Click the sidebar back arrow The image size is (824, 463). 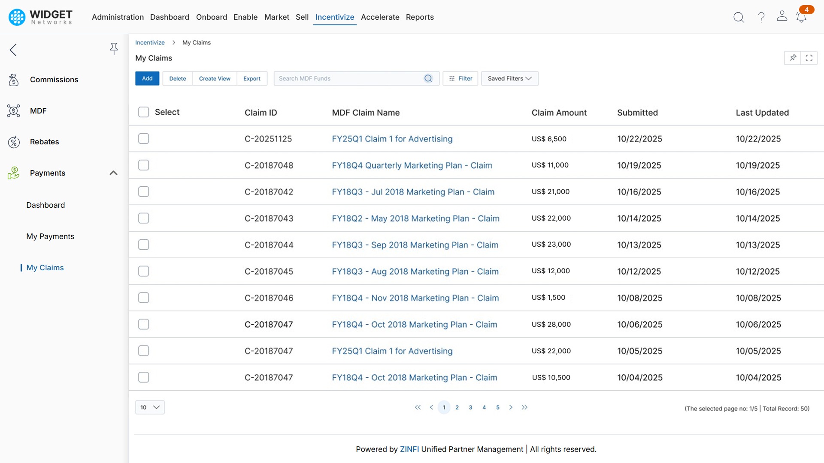click(x=13, y=50)
